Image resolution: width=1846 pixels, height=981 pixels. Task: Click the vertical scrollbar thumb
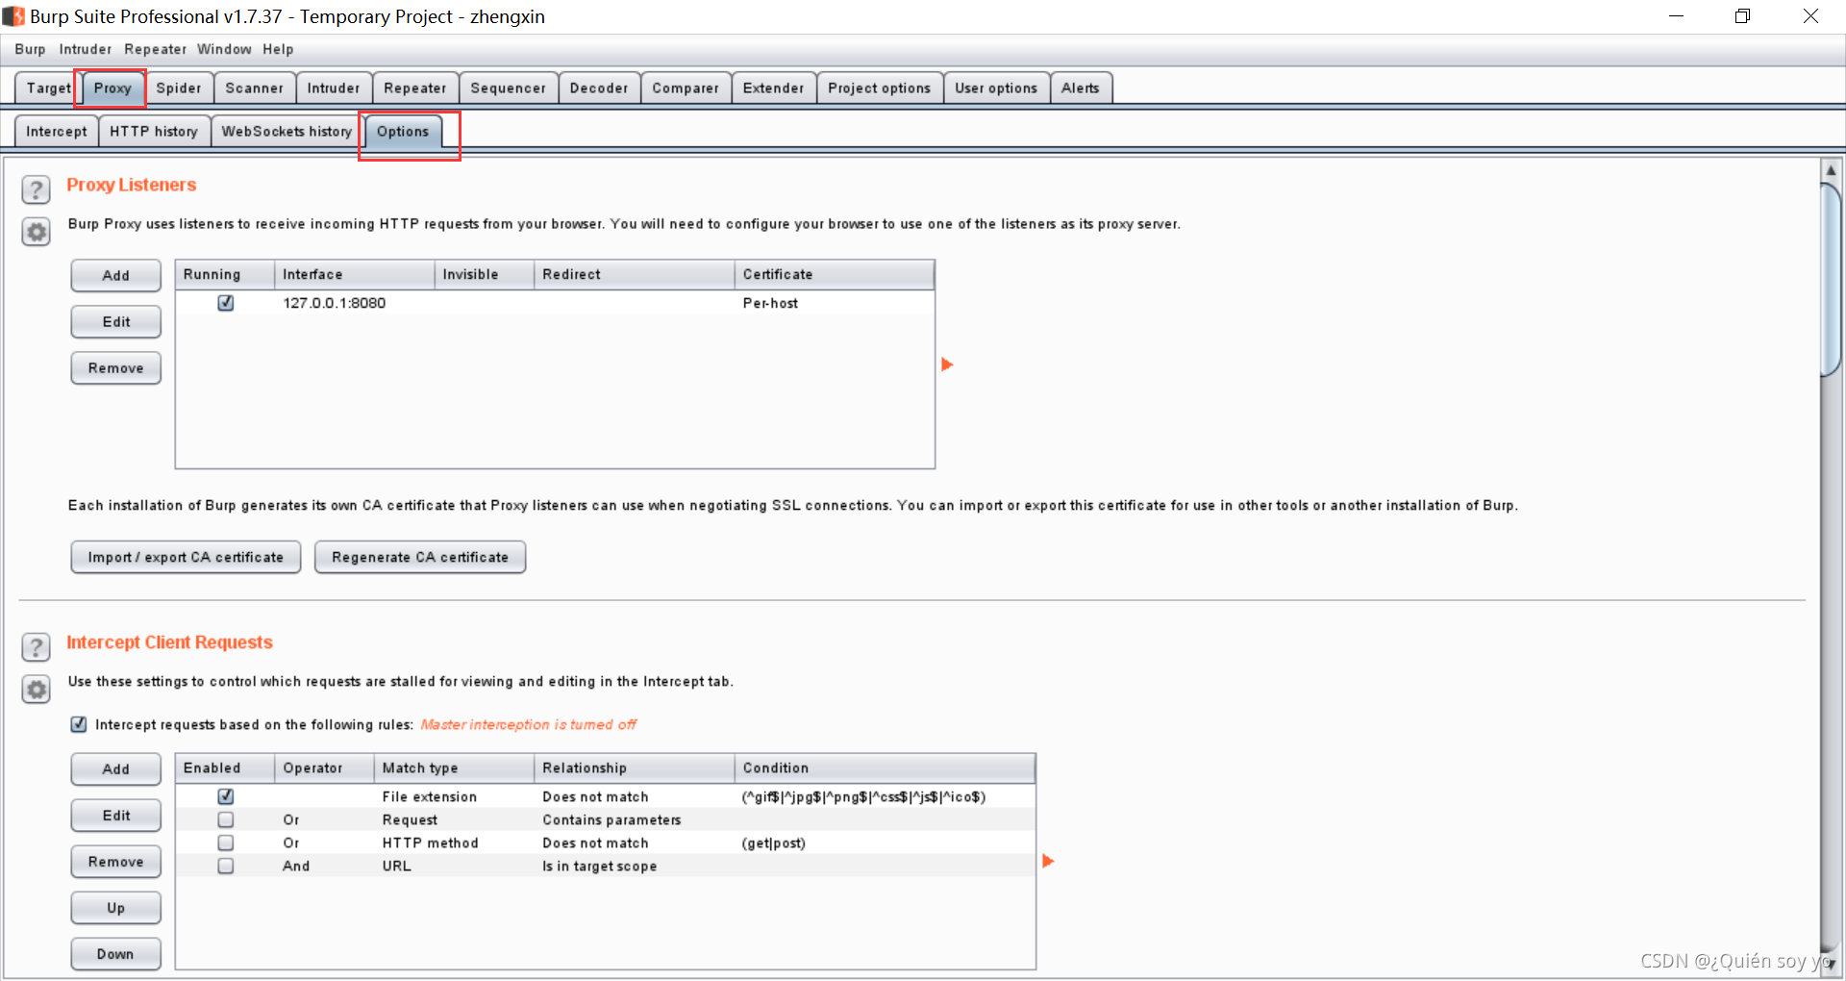coord(1831,279)
